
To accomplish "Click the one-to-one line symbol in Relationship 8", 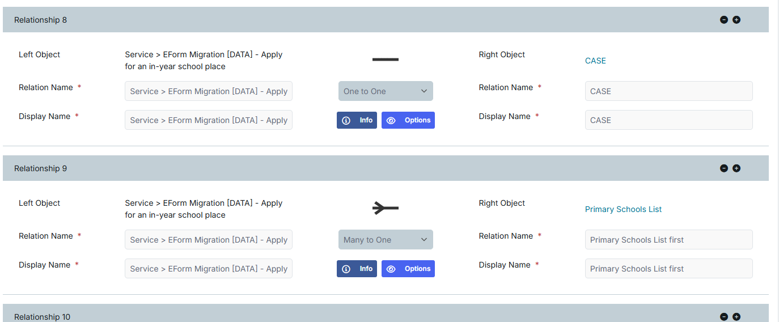I will pos(386,60).
